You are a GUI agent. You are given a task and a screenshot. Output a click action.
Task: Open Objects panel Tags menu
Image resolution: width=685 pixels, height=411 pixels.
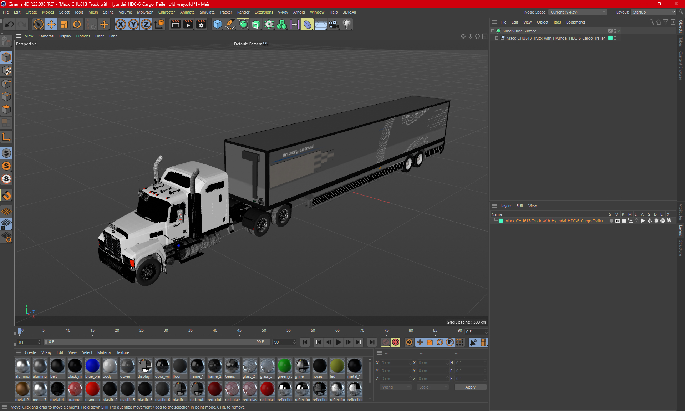(x=557, y=22)
